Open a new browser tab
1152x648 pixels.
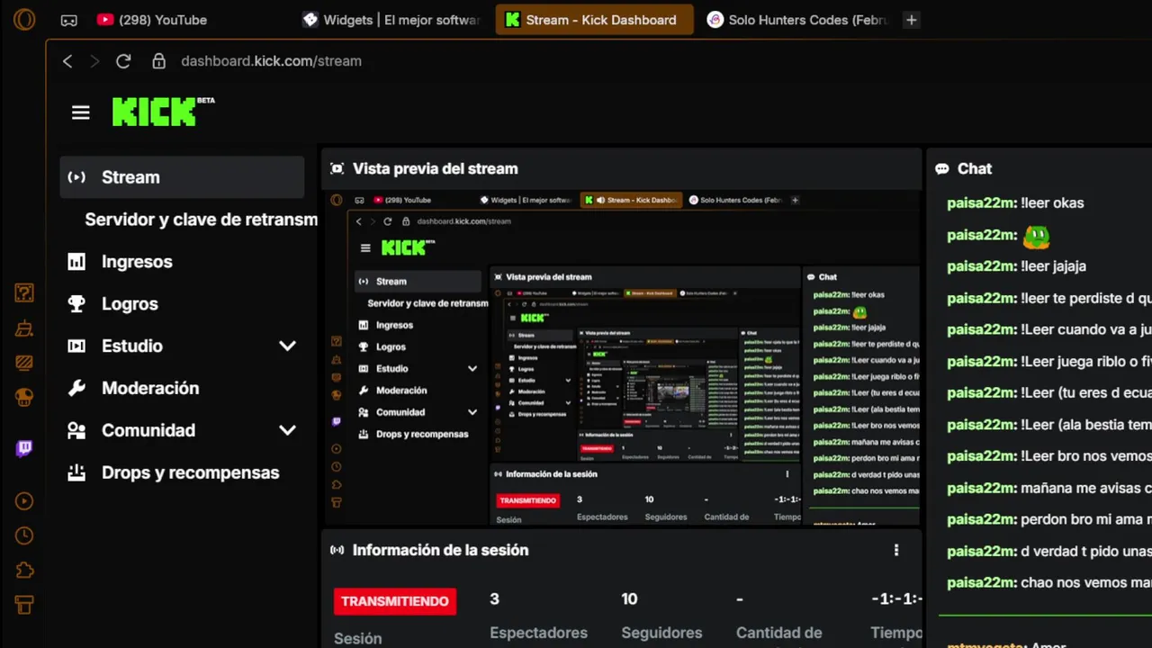[911, 20]
